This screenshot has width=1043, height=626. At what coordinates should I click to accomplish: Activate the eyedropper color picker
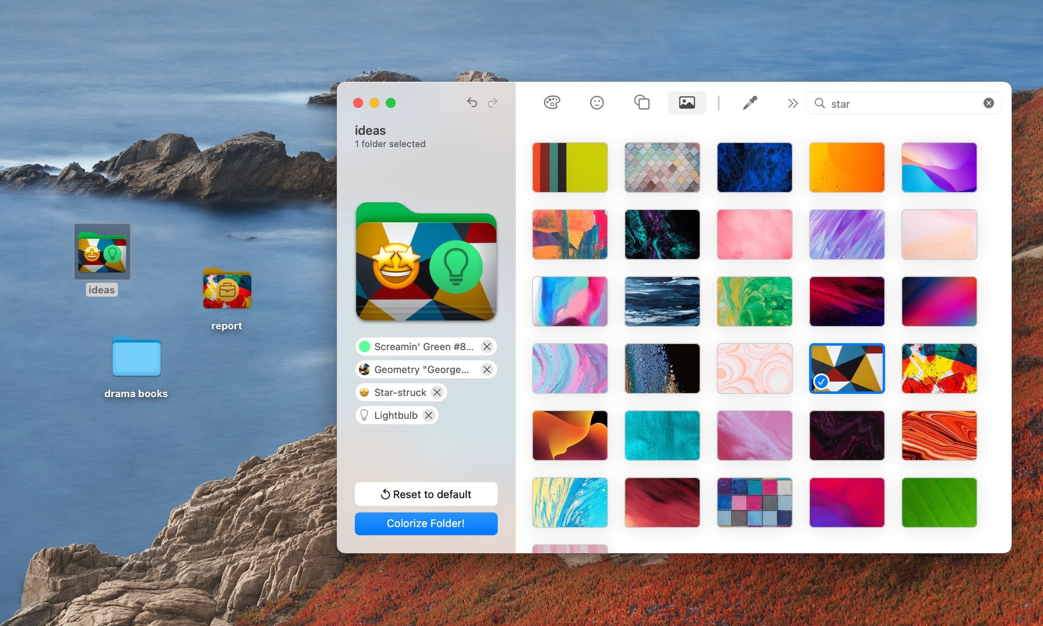(x=750, y=103)
